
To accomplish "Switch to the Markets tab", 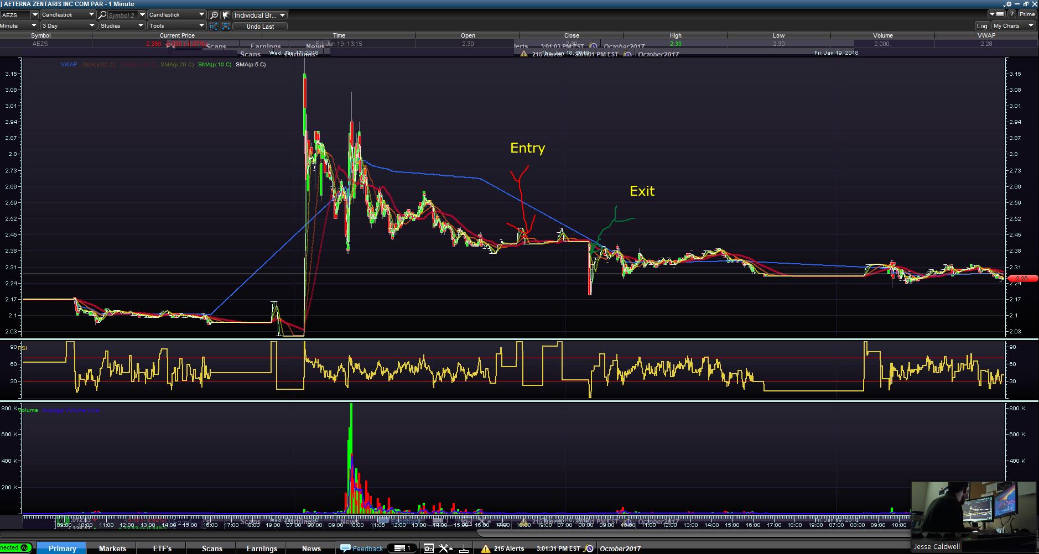I will (x=112, y=548).
